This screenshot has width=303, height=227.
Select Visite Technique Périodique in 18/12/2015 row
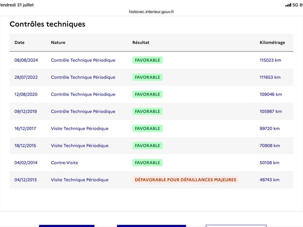click(80, 146)
